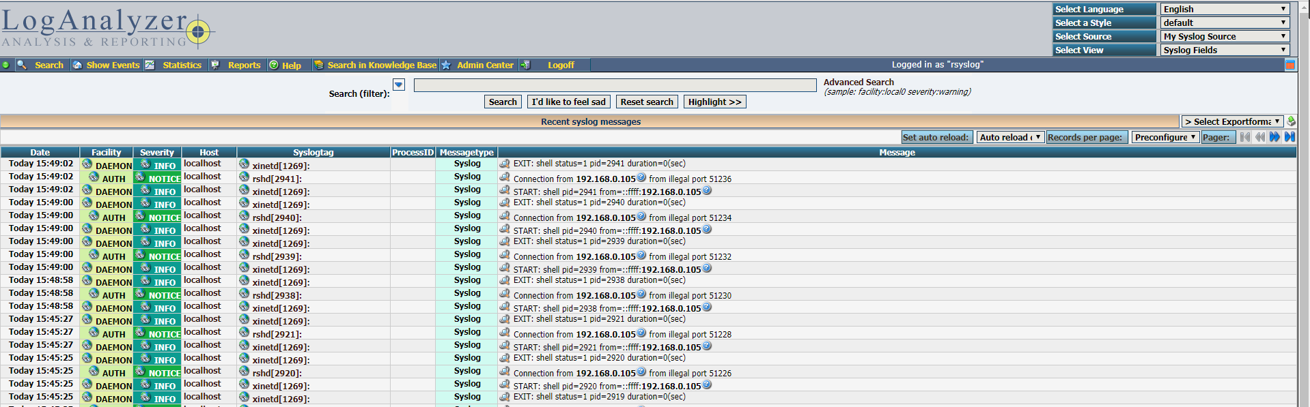Click the vertical page scrollbar
The width and height of the screenshot is (1310, 407).
pyautogui.click(x=1303, y=205)
